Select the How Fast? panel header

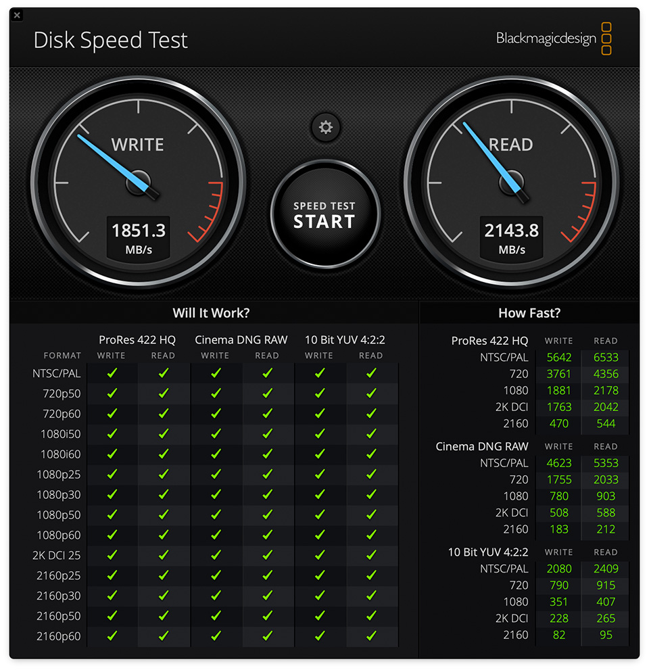pyautogui.click(x=529, y=313)
